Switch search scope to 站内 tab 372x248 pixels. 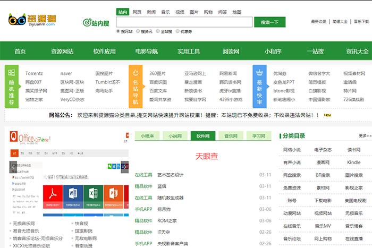(x=123, y=12)
